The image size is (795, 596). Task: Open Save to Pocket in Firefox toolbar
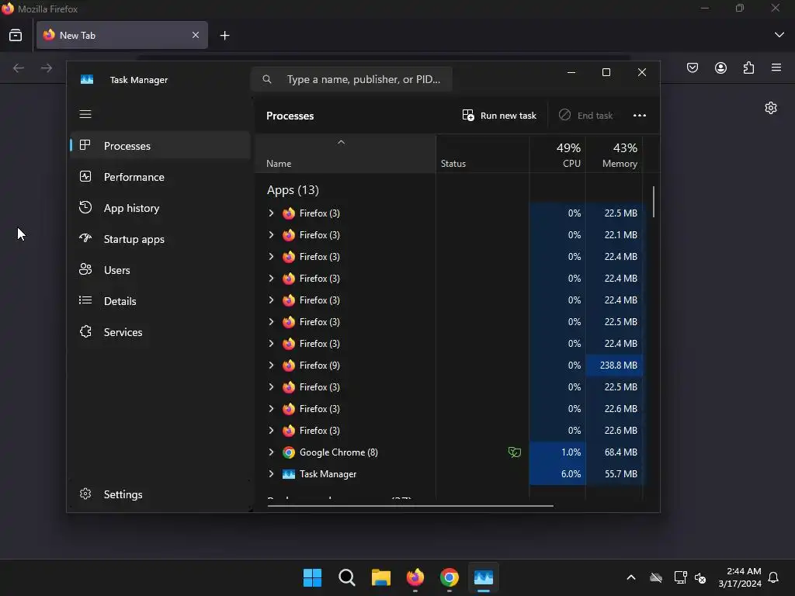pyautogui.click(x=693, y=68)
